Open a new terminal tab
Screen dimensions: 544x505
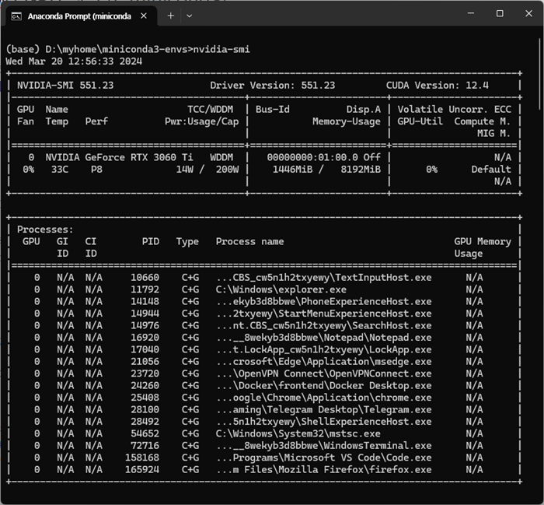(x=171, y=16)
